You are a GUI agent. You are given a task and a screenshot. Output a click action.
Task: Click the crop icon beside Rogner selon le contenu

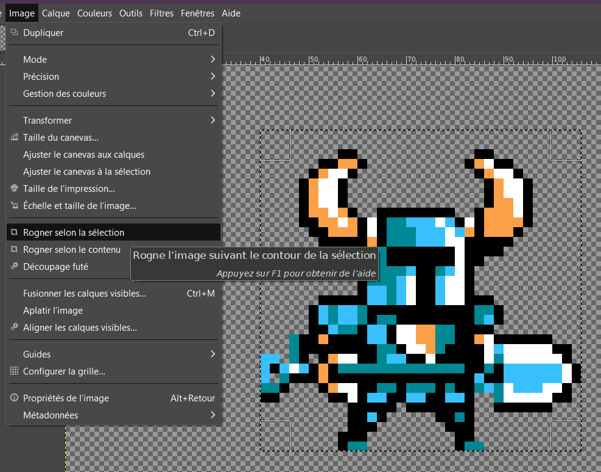pos(14,249)
